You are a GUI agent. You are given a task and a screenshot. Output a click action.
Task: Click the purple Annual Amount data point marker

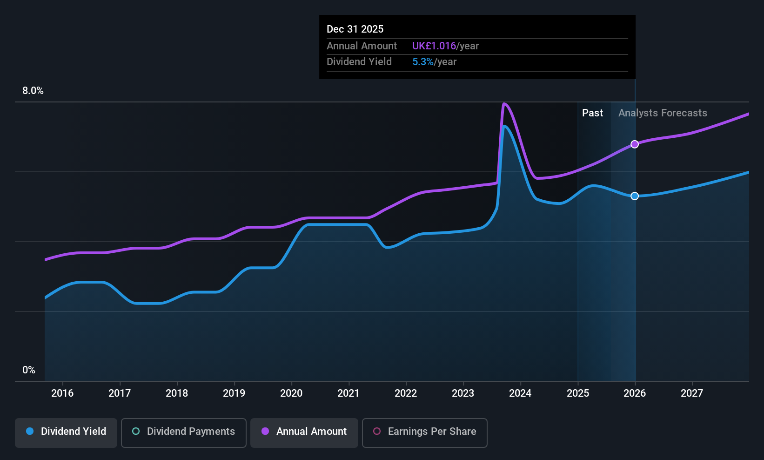tap(635, 144)
